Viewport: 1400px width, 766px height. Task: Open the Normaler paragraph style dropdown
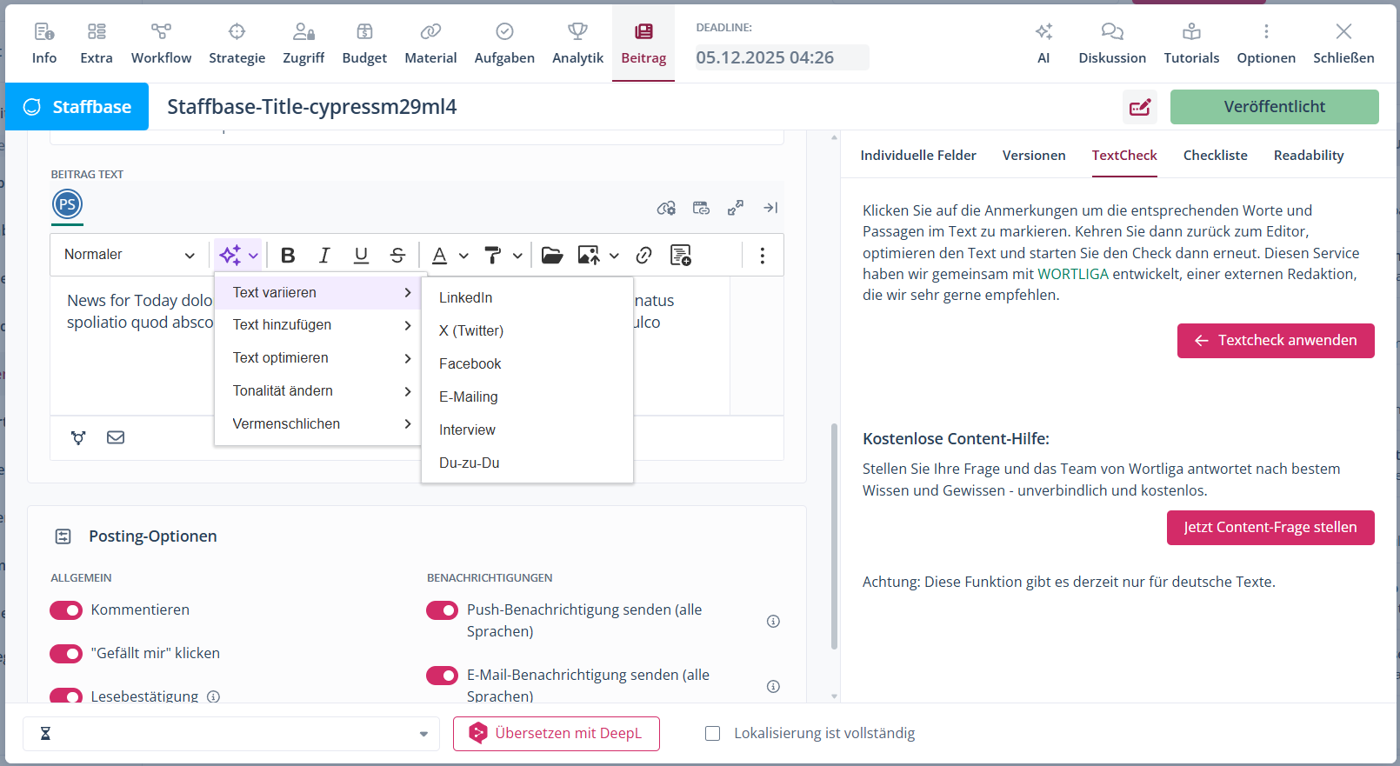129,255
